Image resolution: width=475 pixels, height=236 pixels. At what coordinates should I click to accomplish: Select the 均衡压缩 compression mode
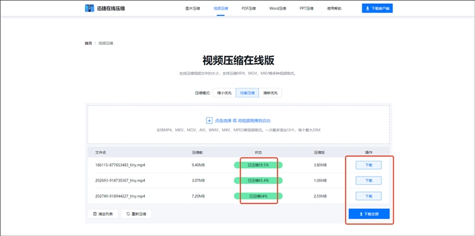(247, 93)
